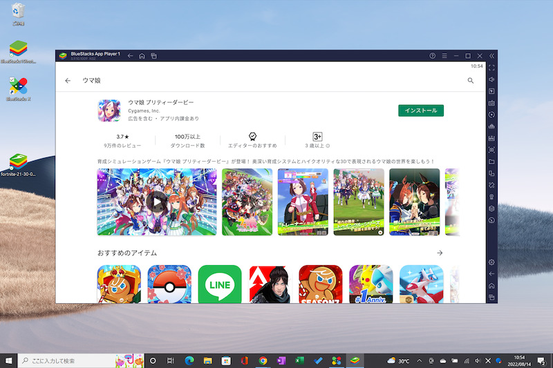Open the BlueStacks X desktop shortcut
This screenshot has height=368, width=553.
coord(18,89)
